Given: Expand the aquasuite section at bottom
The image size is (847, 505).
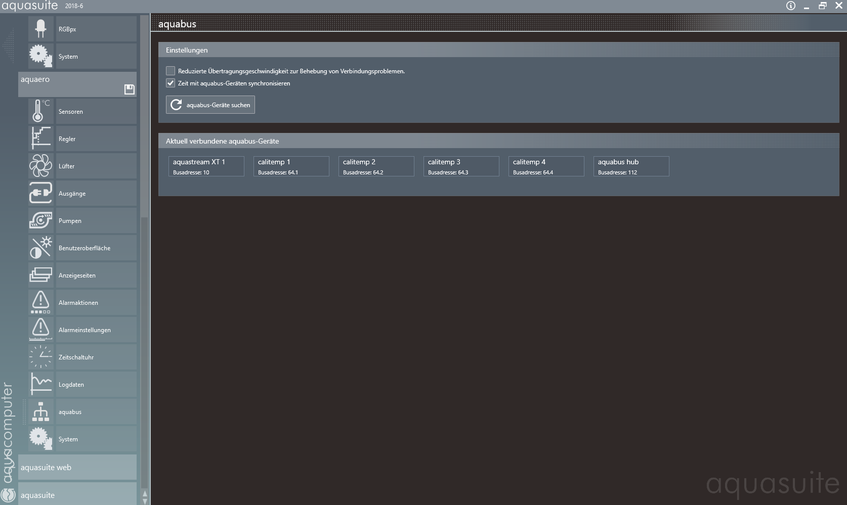Looking at the screenshot, I should pos(77,495).
